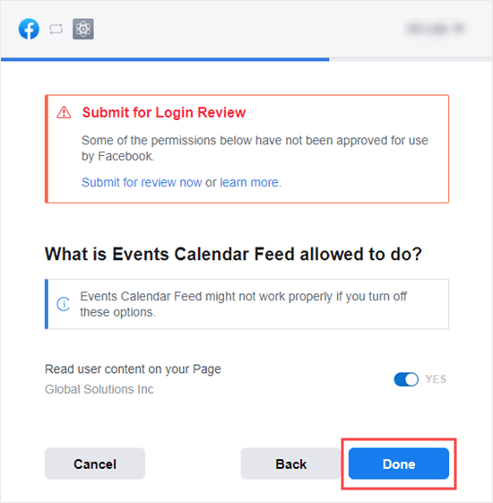Click the Read user content on your Page label
493x503 pixels.
point(133,369)
